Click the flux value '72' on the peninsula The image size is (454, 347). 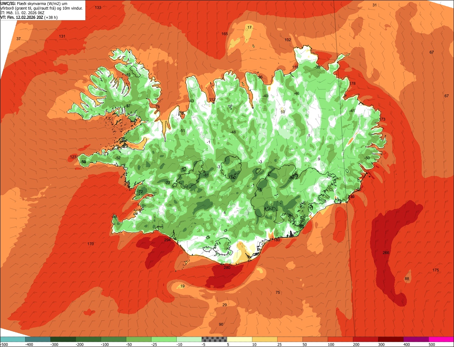(x=140, y=192)
